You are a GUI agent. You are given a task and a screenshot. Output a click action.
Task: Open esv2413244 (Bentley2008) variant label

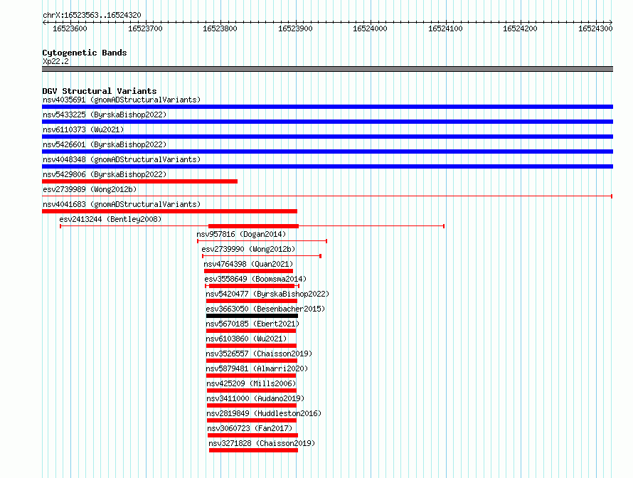pyautogui.click(x=110, y=219)
